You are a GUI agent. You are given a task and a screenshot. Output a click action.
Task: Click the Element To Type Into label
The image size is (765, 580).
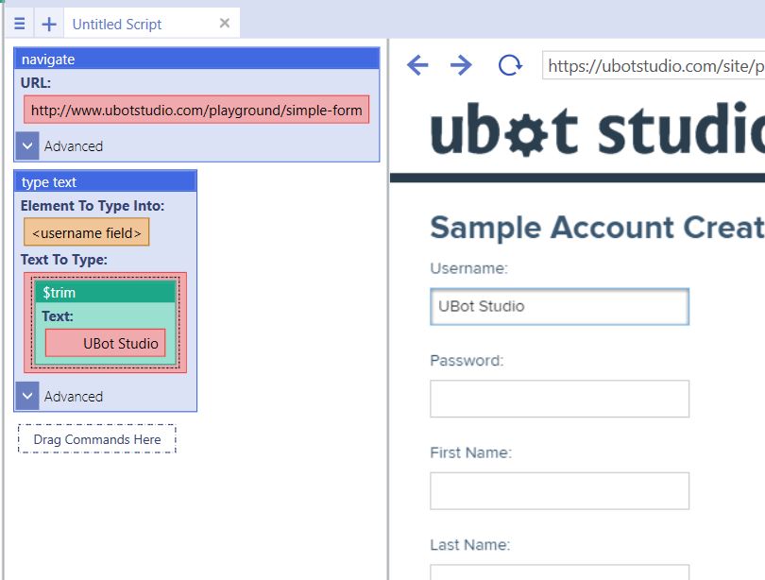[x=93, y=206]
